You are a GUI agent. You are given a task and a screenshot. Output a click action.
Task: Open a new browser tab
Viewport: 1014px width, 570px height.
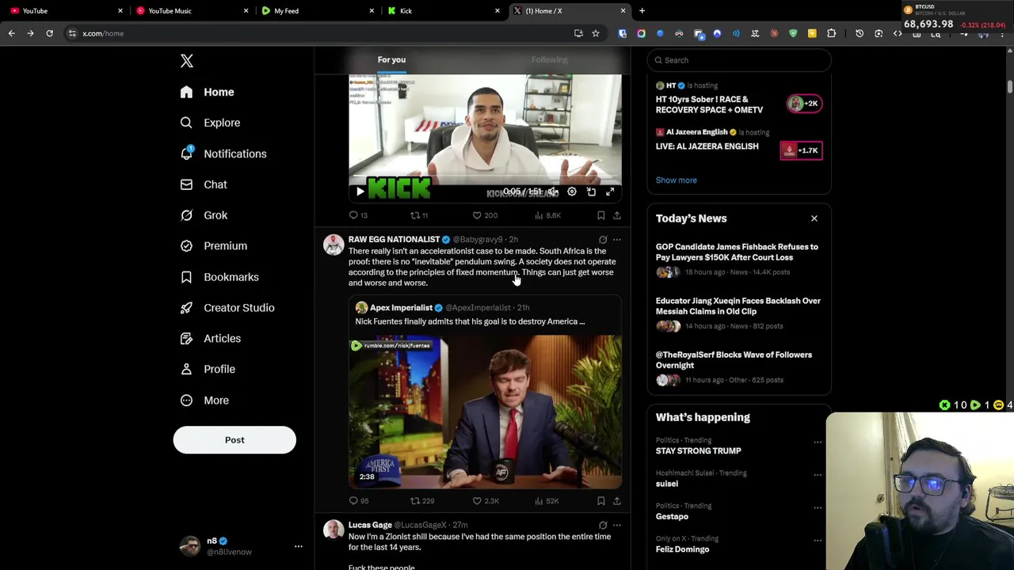click(642, 11)
